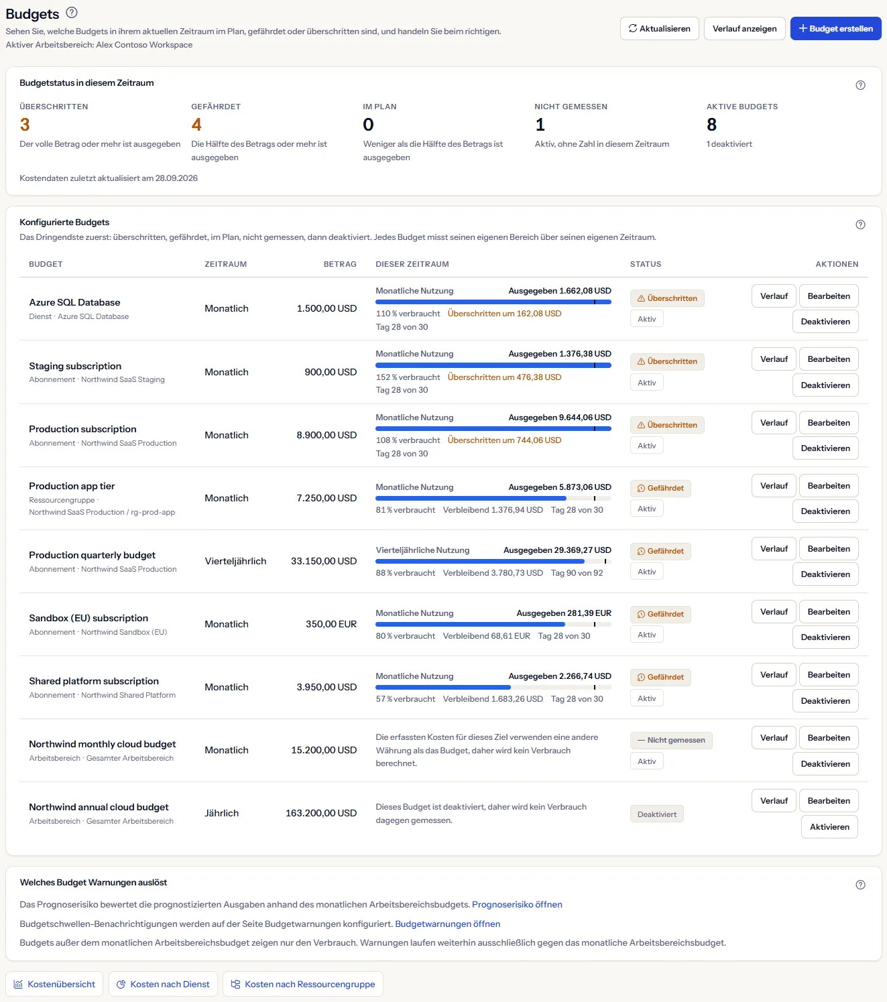Deactivate the Azure SQL Database budget
The width and height of the screenshot is (887, 1002).
click(825, 322)
